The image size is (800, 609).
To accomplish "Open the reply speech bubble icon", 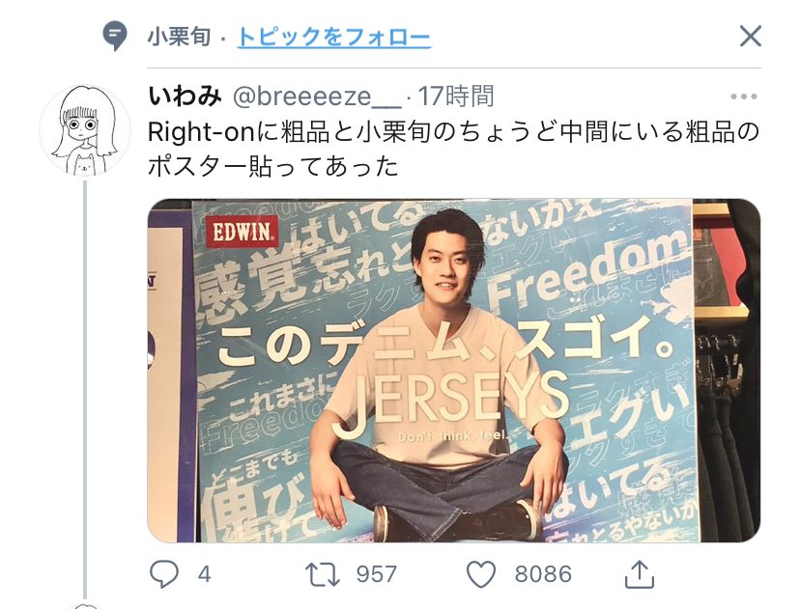I will [164, 574].
